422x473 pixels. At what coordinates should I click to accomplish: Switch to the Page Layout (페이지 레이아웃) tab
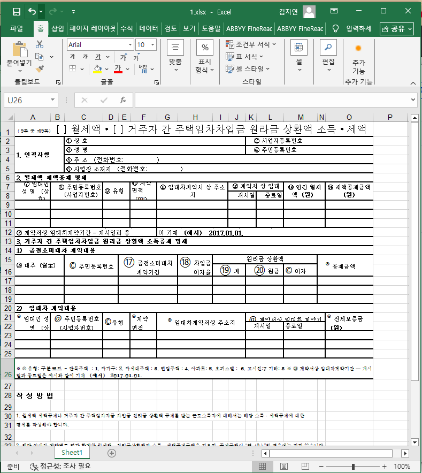point(93,29)
